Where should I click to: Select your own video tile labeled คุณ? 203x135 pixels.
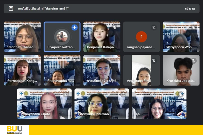pos(159,104)
